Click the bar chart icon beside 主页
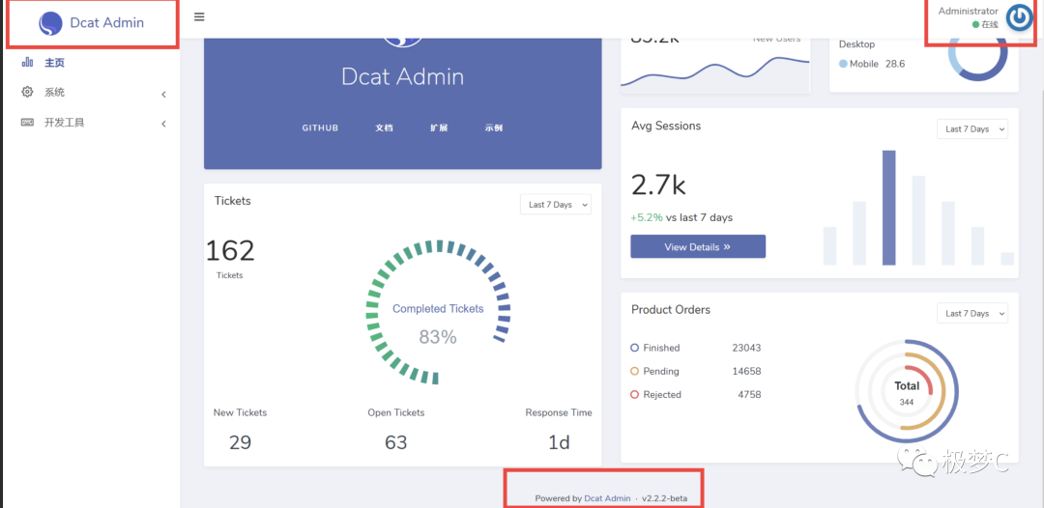The image size is (1044, 508). point(27,63)
